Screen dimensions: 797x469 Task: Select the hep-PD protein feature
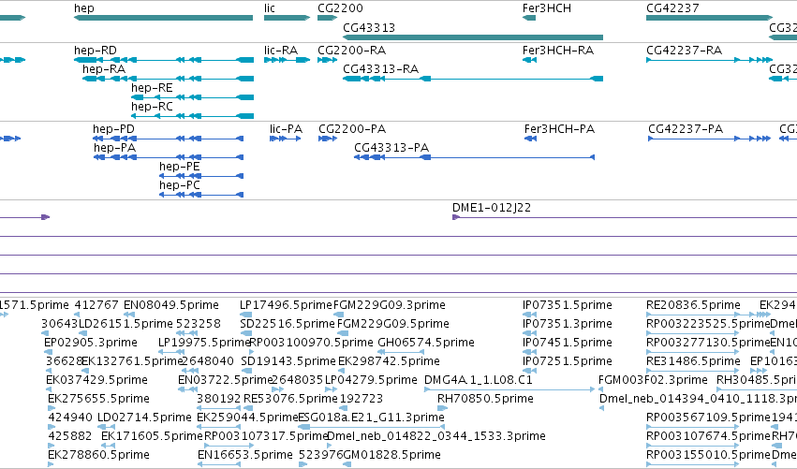click(169, 139)
